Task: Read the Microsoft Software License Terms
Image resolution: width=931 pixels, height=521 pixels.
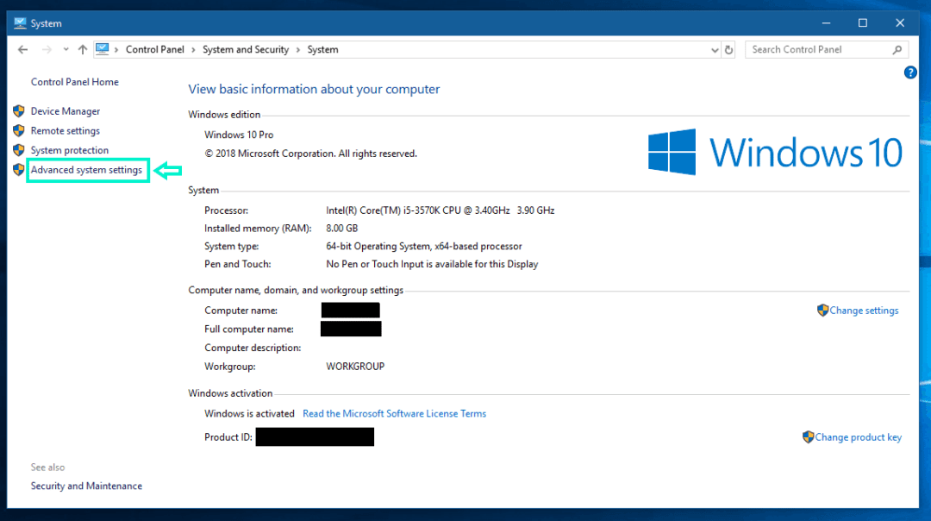Action: pos(394,413)
